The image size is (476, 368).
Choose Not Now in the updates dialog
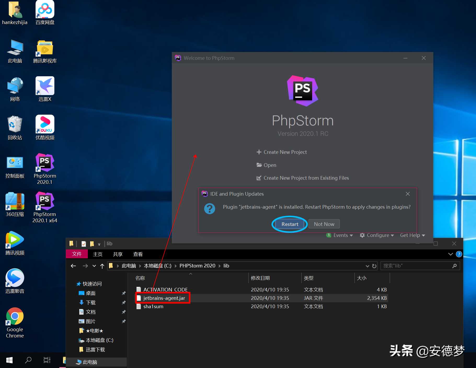pos(324,224)
